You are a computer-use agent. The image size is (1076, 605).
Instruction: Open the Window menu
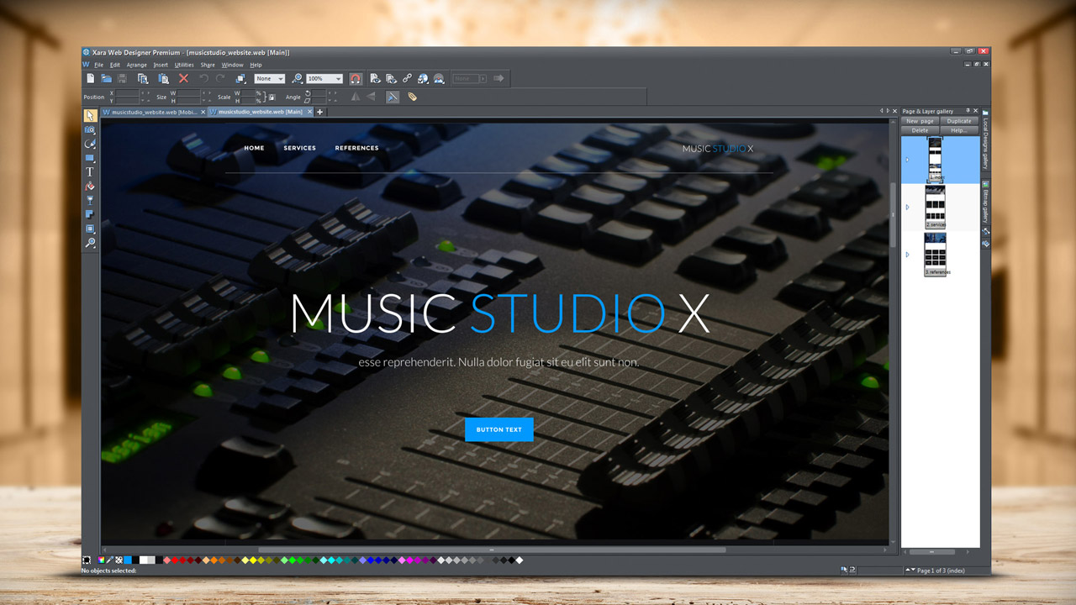pyautogui.click(x=233, y=65)
